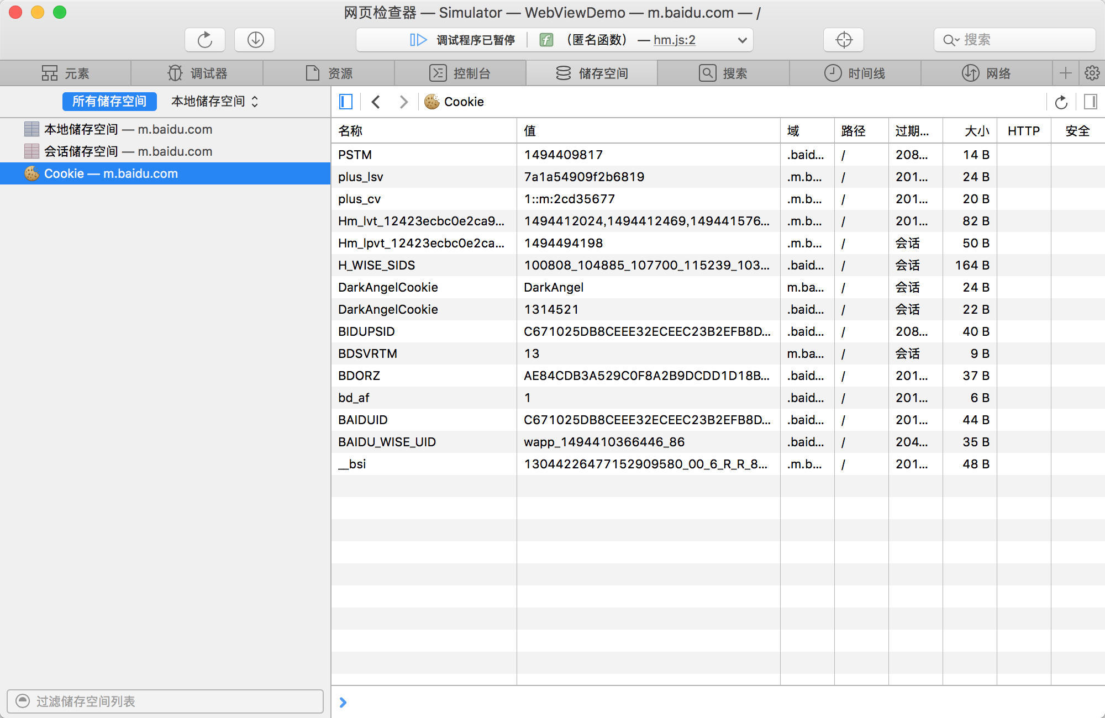The image size is (1105, 718).
Task: Select 会话储存空间 — m.baidu.com item
Action: [x=128, y=151]
